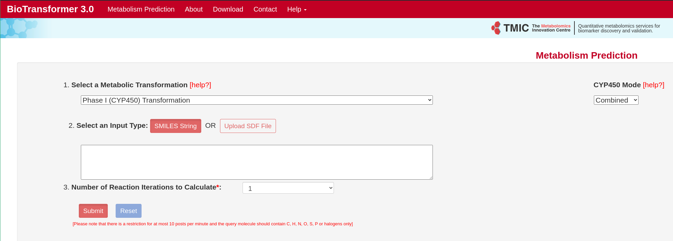Image resolution: width=673 pixels, height=241 pixels.
Task: Open the CYP450 Mode Combined dropdown
Action: [x=616, y=100]
